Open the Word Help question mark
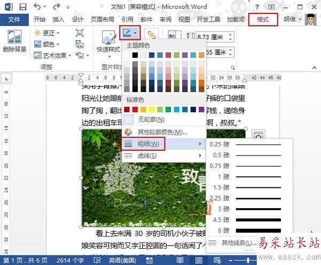Screen dimensions: 321x265 (257, 7)
